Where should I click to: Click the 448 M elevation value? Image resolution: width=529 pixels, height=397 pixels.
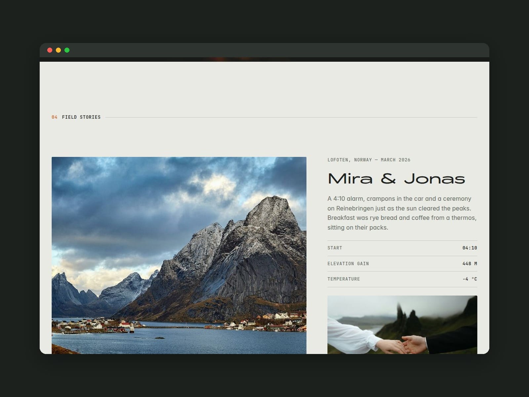coord(469,264)
